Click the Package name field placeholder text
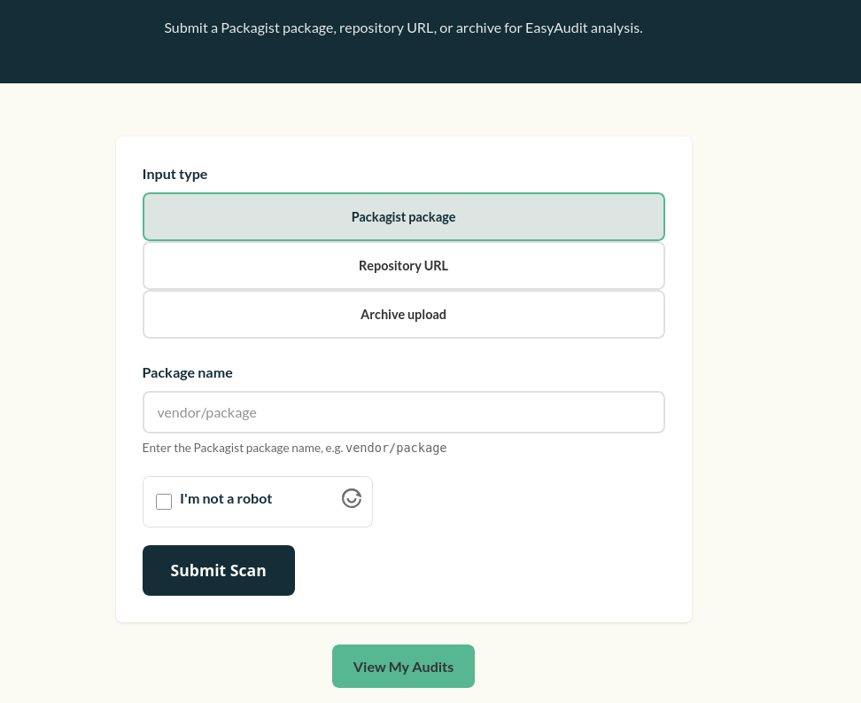The height and width of the screenshot is (703, 861). [206, 411]
